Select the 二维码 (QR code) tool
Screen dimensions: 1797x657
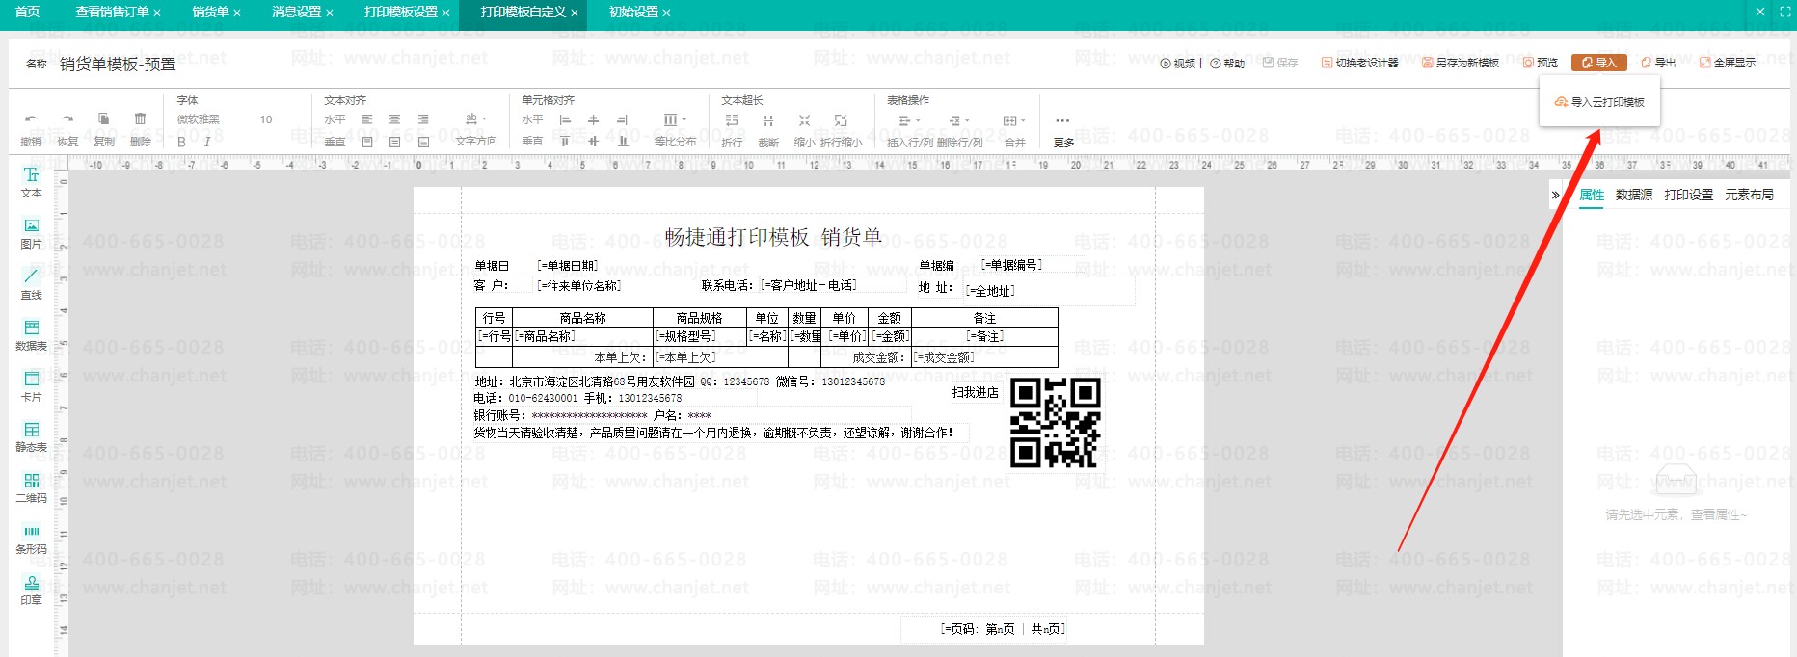[x=31, y=486]
